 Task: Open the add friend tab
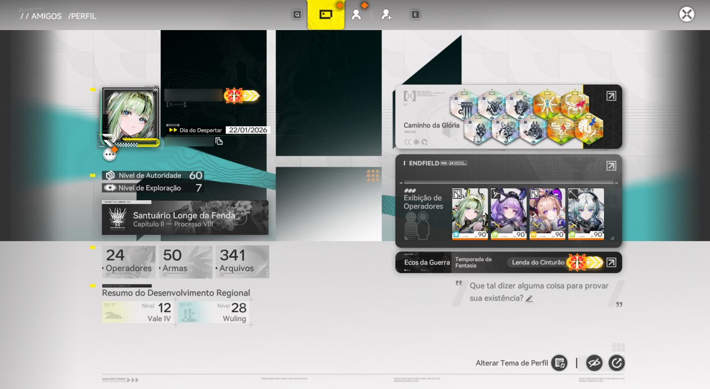pos(386,15)
